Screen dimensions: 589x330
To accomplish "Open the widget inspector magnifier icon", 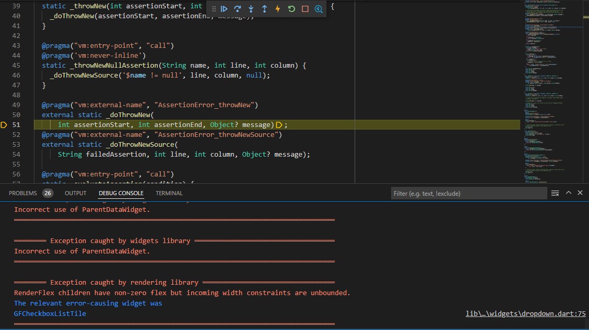I will pos(319,9).
